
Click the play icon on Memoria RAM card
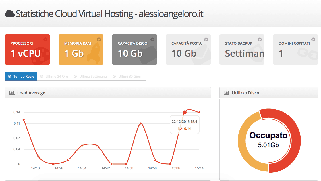tap(99, 39)
